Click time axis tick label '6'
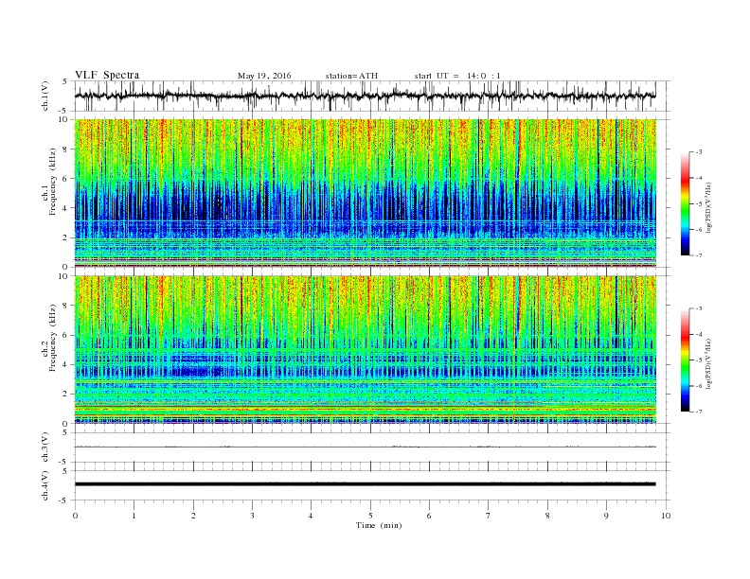 click(x=429, y=516)
